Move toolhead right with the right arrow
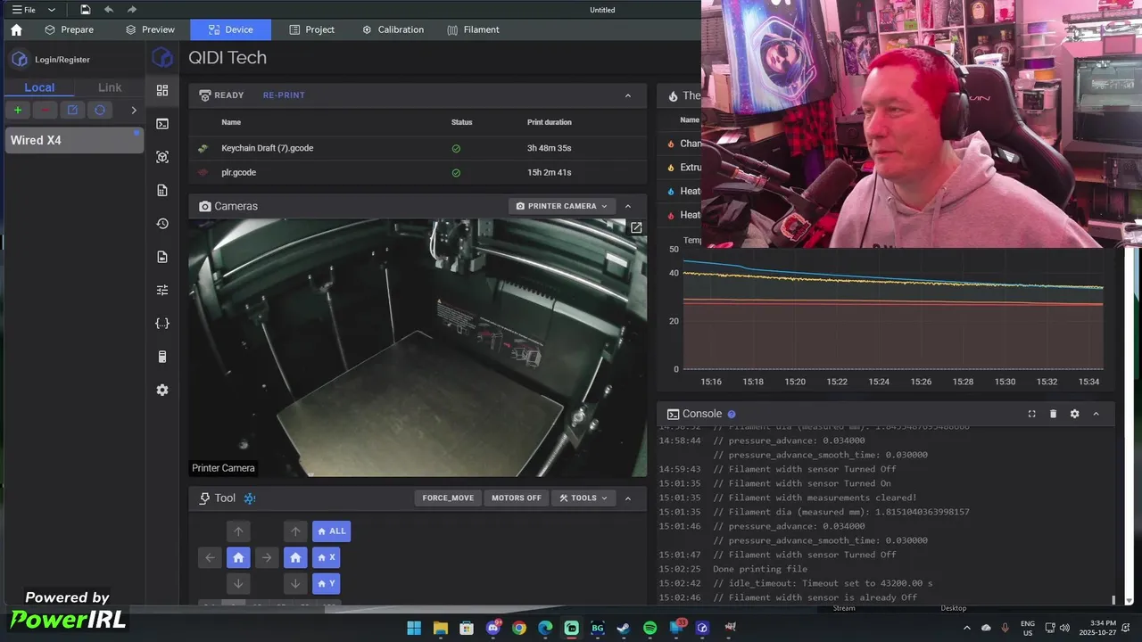Screen dimensions: 1142x642 coord(266,557)
